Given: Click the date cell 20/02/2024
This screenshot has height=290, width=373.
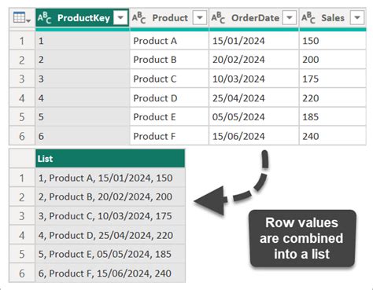Looking at the screenshot, I should [x=254, y=60].
